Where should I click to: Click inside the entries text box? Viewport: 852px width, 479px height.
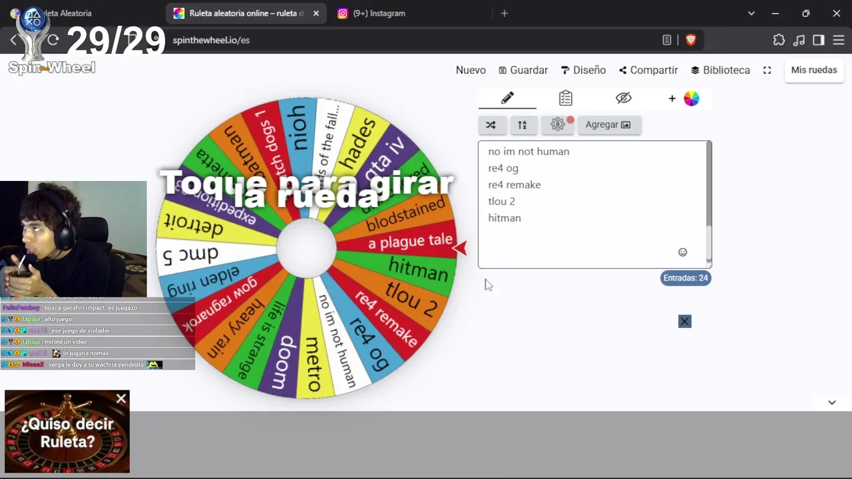(593, 204)
